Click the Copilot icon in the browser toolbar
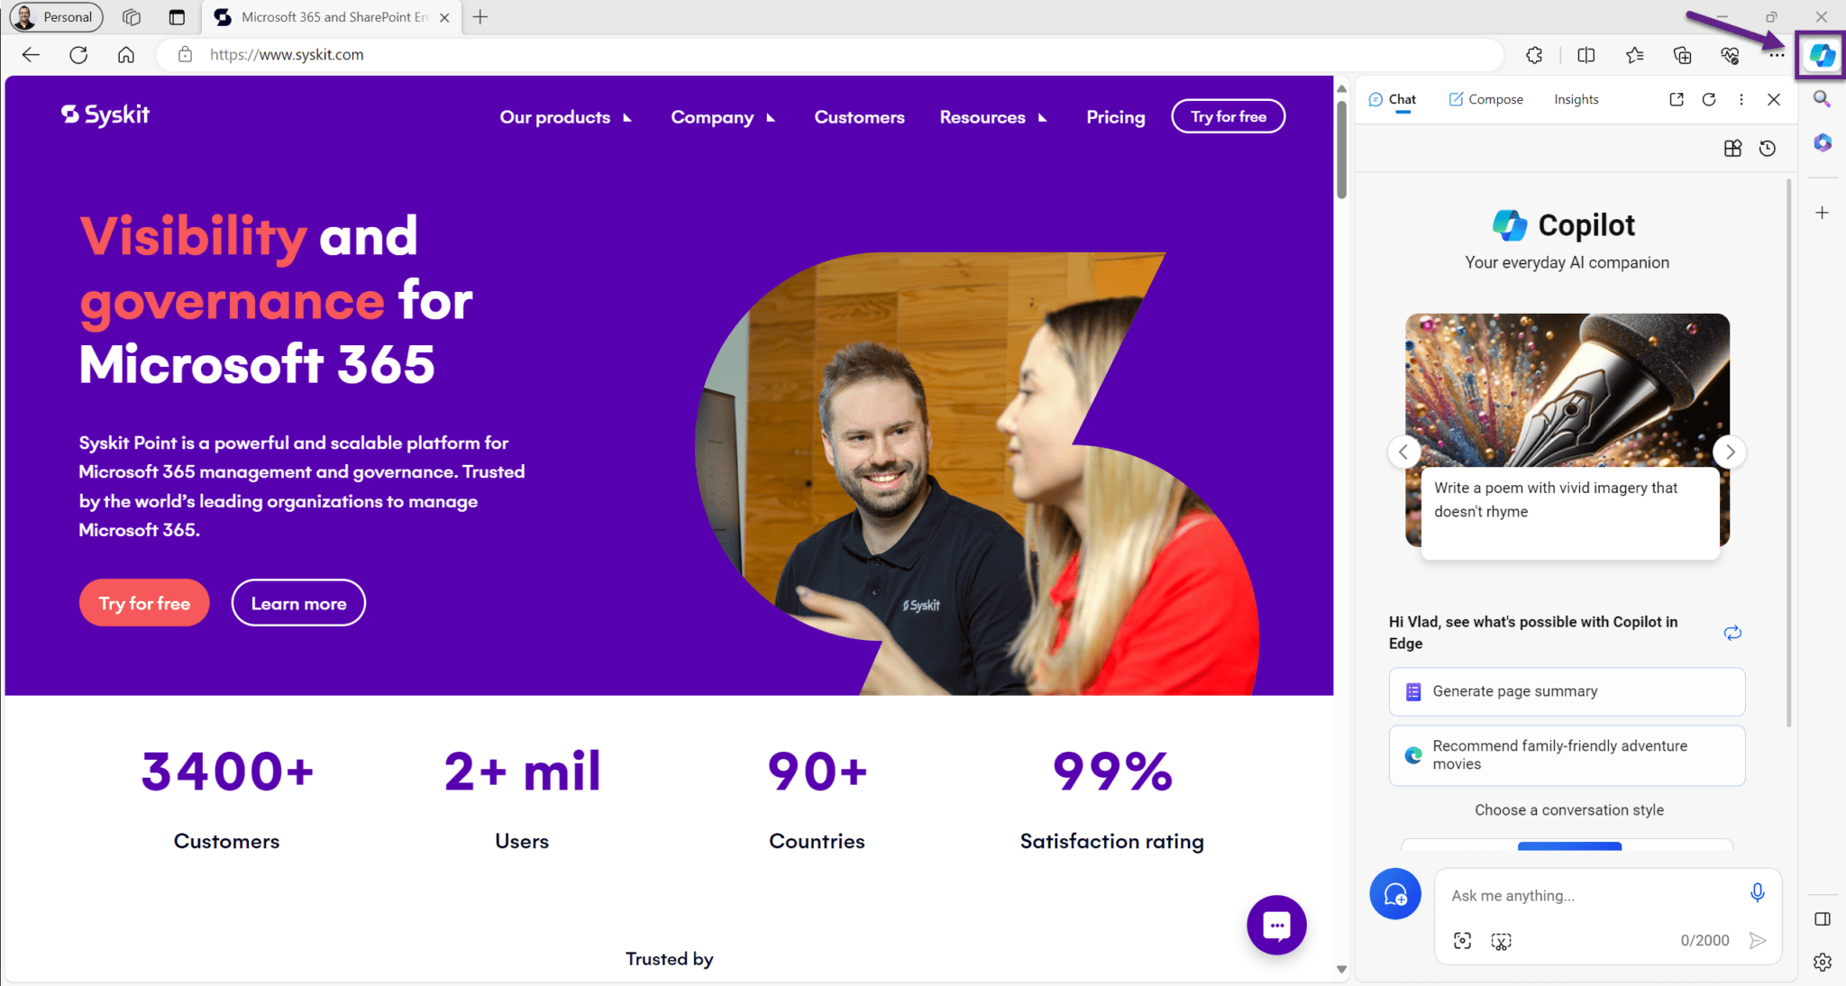Screen dimensions: 1846x986 (1820, 55)
